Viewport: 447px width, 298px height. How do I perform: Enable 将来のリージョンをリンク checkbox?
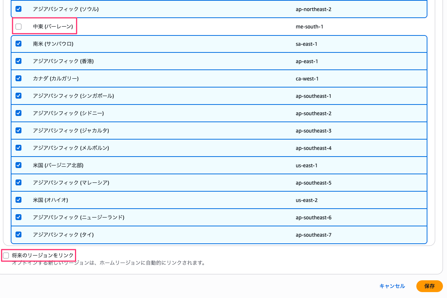(x=6, y=255)
